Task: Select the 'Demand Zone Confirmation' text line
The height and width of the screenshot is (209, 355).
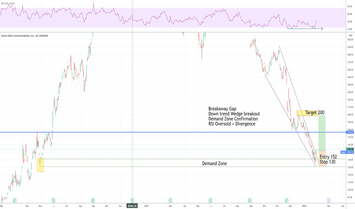Action: tap(233, 119)
